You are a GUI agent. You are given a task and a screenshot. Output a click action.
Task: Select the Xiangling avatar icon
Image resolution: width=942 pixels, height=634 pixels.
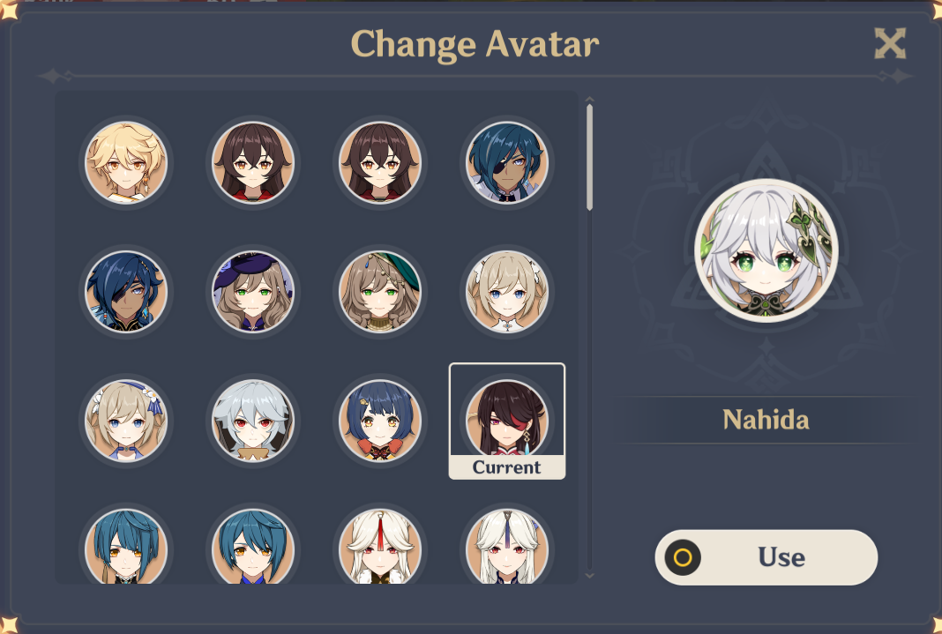pos(380,421)
